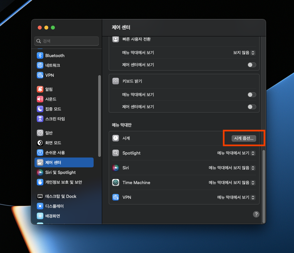Click the 제어 센터 title text
Viewport: 294px width, 253px height.
(121, 27)
